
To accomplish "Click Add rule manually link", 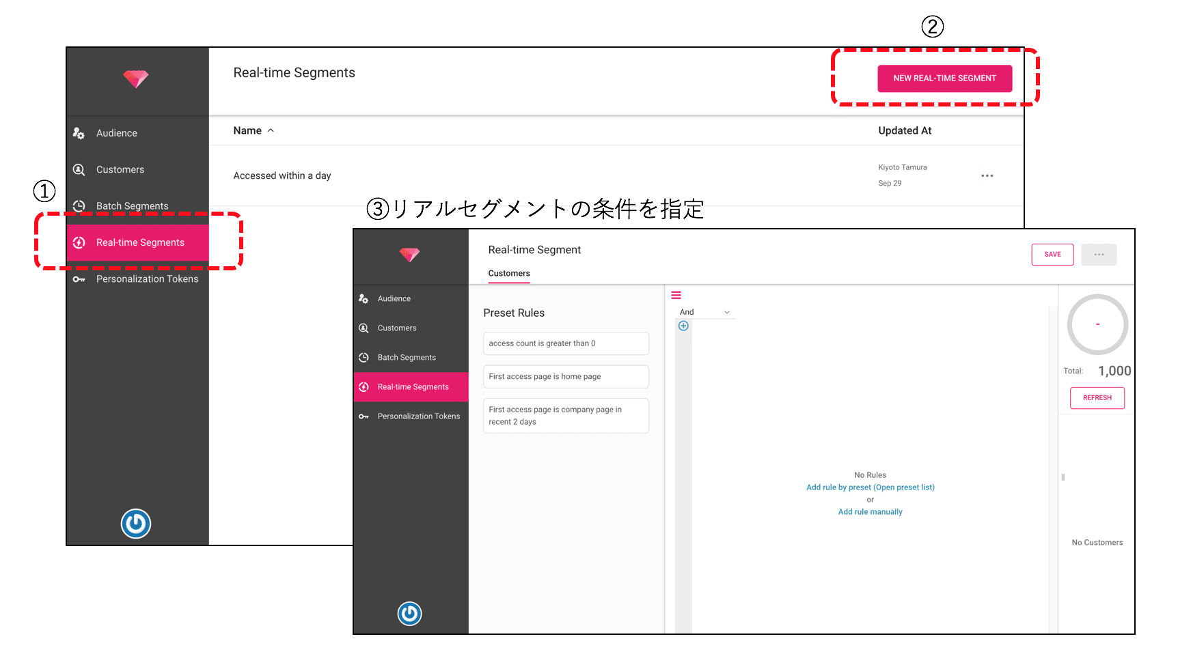I will click(x=870, y=512).
